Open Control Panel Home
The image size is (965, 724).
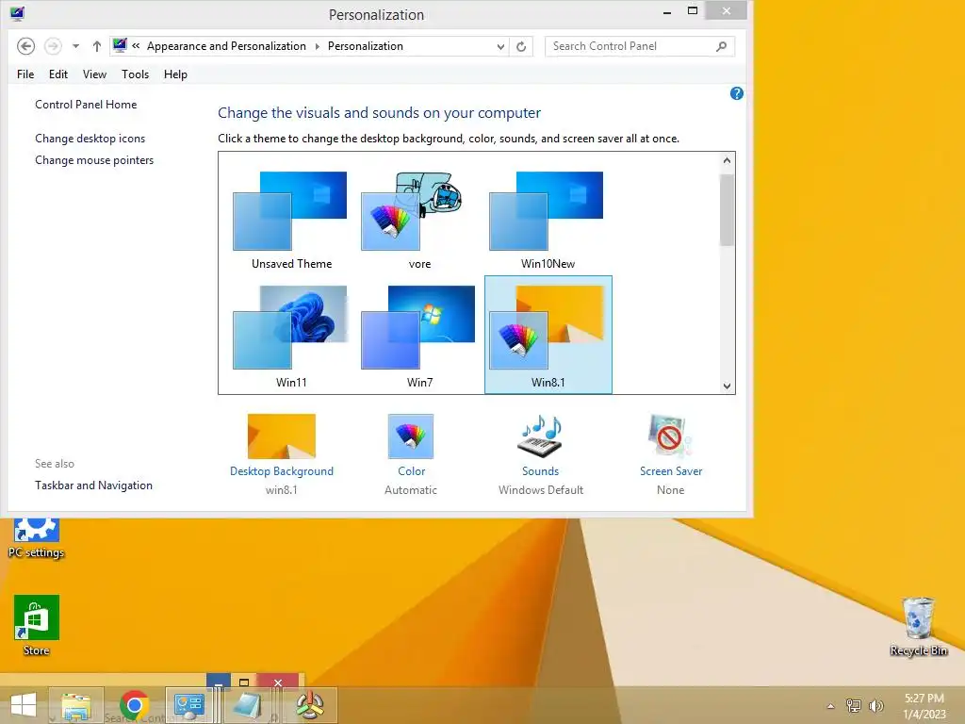(86, 105)
